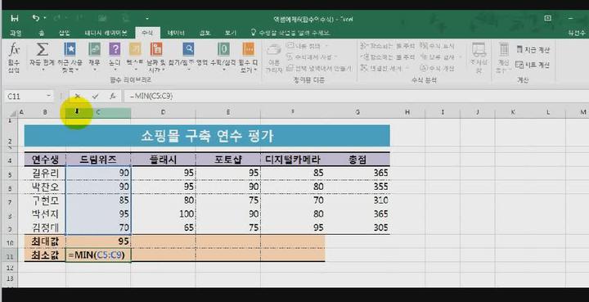Open the 재무 function book icon
This screenshot has width=589, height=302.
[94, 49]
